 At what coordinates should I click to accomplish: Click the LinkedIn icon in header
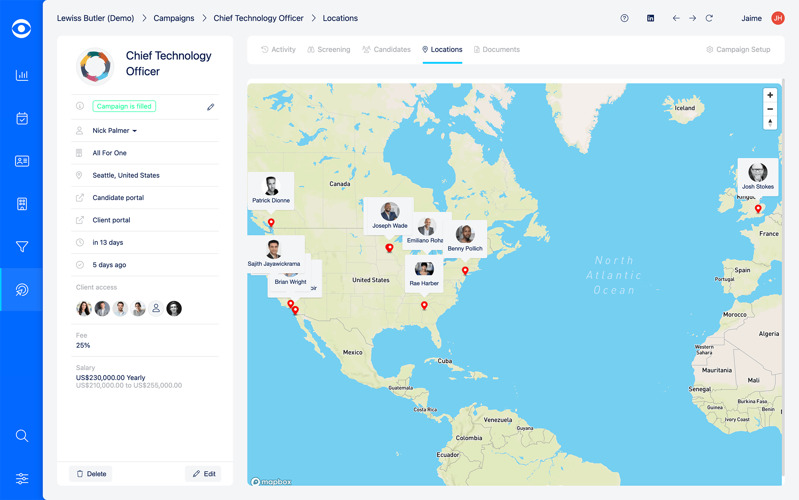[651, 18]
